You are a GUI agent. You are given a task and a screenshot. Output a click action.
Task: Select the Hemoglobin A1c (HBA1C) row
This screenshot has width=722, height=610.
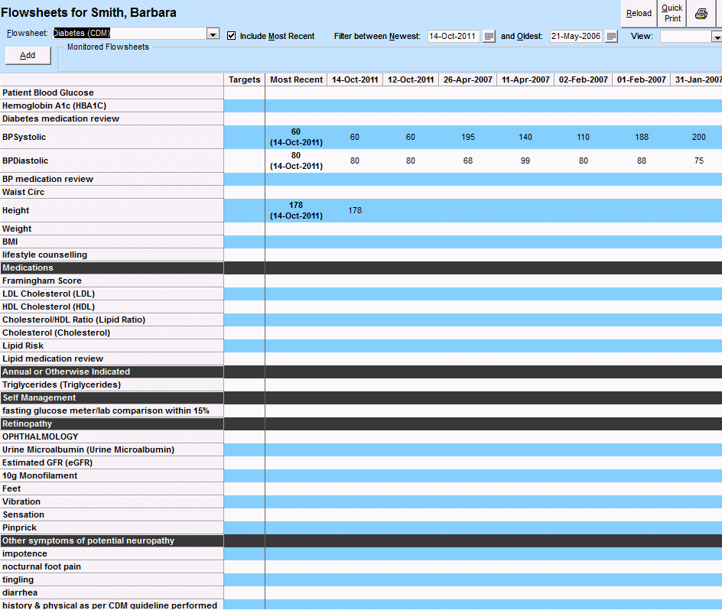[112, 106]
